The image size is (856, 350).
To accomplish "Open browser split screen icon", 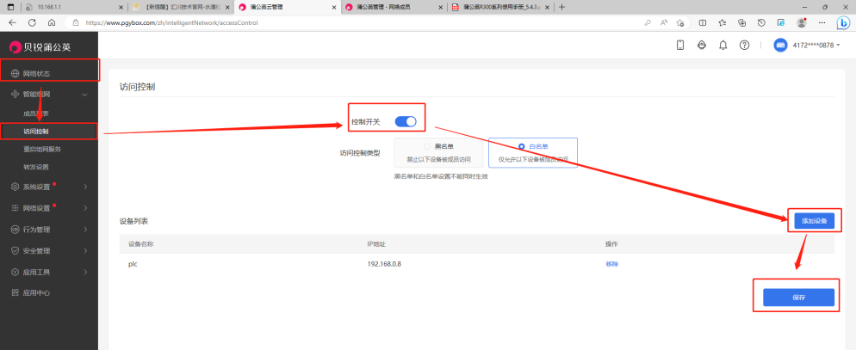I will click(703, 23).
